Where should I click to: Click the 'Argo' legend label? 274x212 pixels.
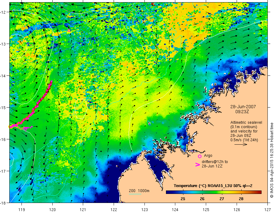[208, 156]
